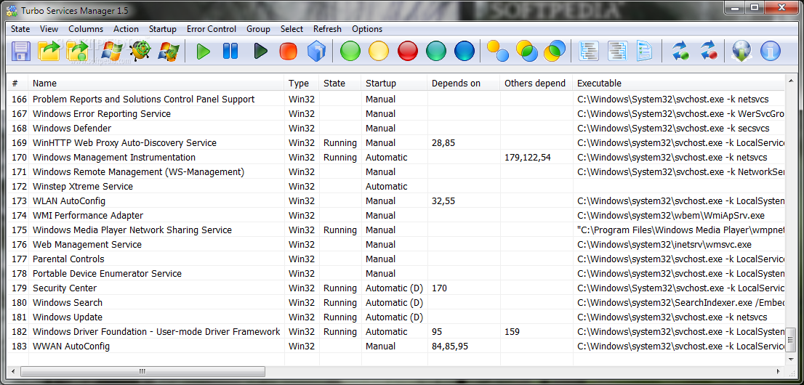The image size is (804, 385).
Task: Select the Windows Defender service row
Action: [x=396, y=128]
